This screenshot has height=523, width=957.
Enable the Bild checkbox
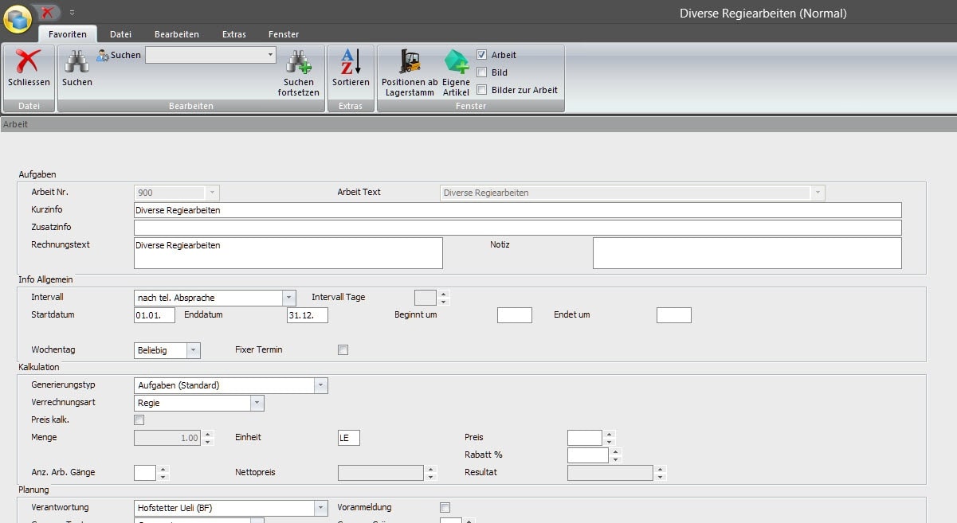click(481, 72)
